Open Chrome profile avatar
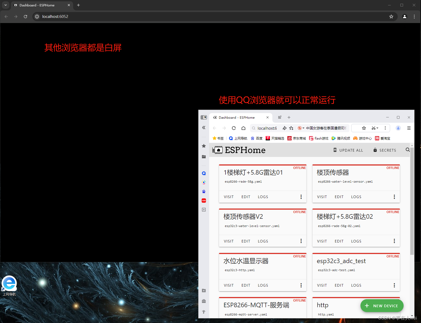This screenshot has width=421, height=323. pyautogui.click(x=405, y=17)
